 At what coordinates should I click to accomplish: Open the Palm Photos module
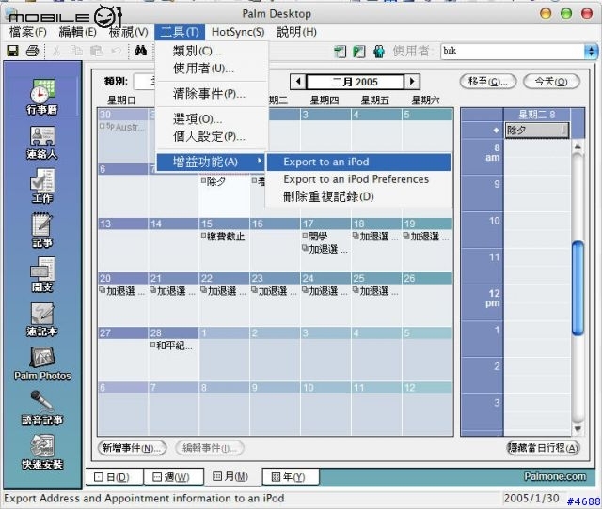[42, 364]
